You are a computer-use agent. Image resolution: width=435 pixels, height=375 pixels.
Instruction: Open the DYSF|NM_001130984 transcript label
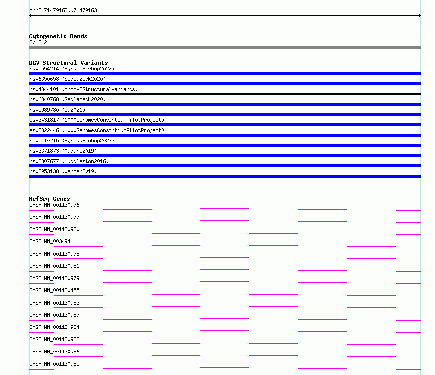click(54, 327)
